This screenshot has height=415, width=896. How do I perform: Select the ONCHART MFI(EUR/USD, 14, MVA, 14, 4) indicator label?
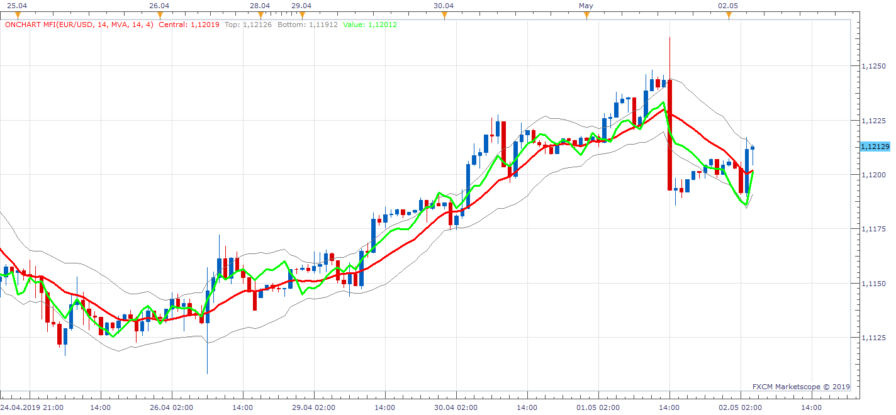pyautogui.click(x=79, y=25)
